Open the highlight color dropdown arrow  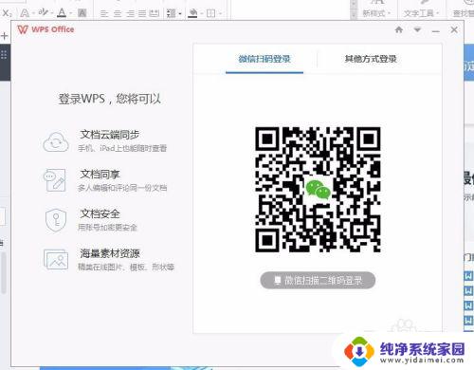pos(52,13)
